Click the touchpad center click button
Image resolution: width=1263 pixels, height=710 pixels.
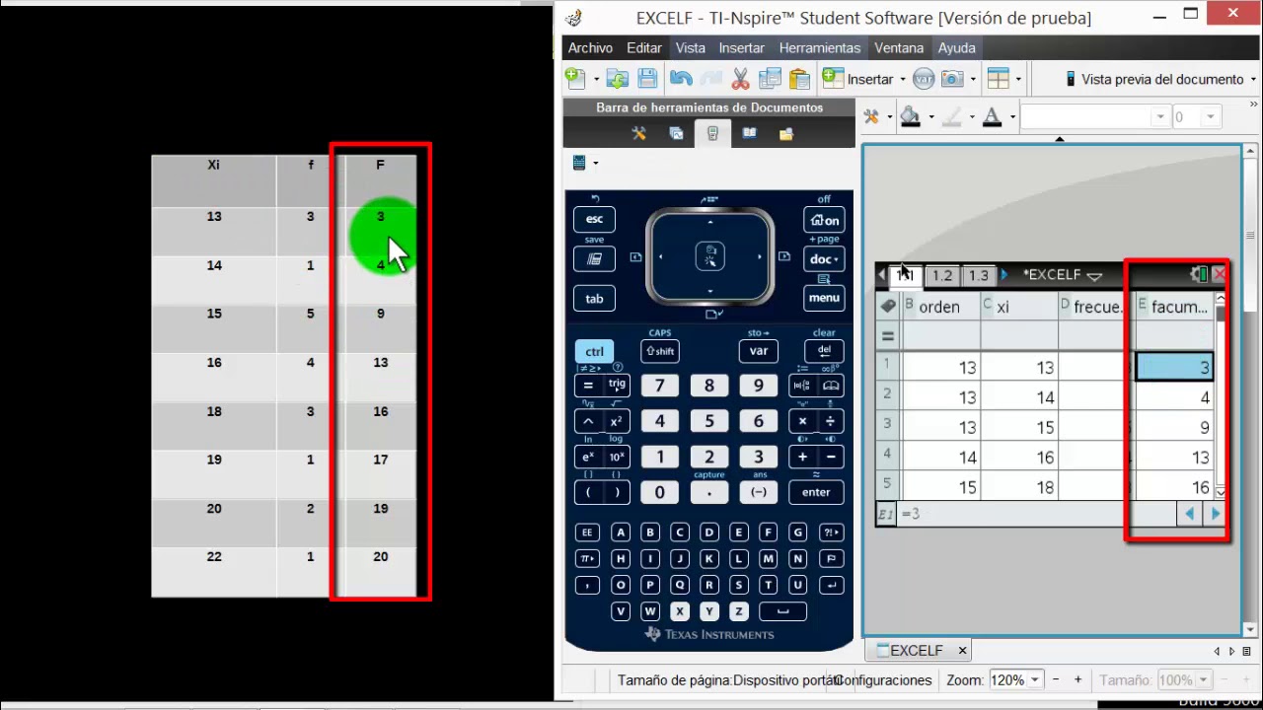[710, 256]
